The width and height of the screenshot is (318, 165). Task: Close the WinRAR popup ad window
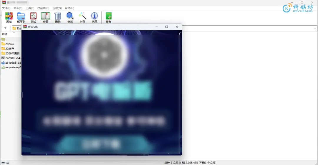pos(177,27)
